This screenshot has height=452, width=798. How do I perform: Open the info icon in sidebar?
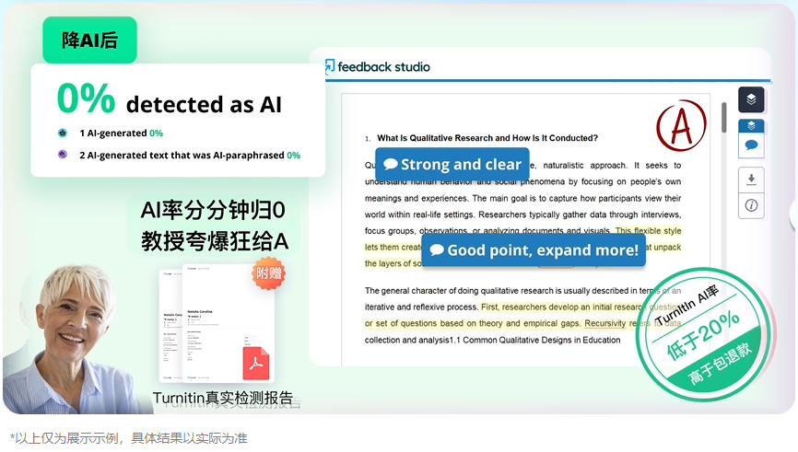(x=751, y=205)
